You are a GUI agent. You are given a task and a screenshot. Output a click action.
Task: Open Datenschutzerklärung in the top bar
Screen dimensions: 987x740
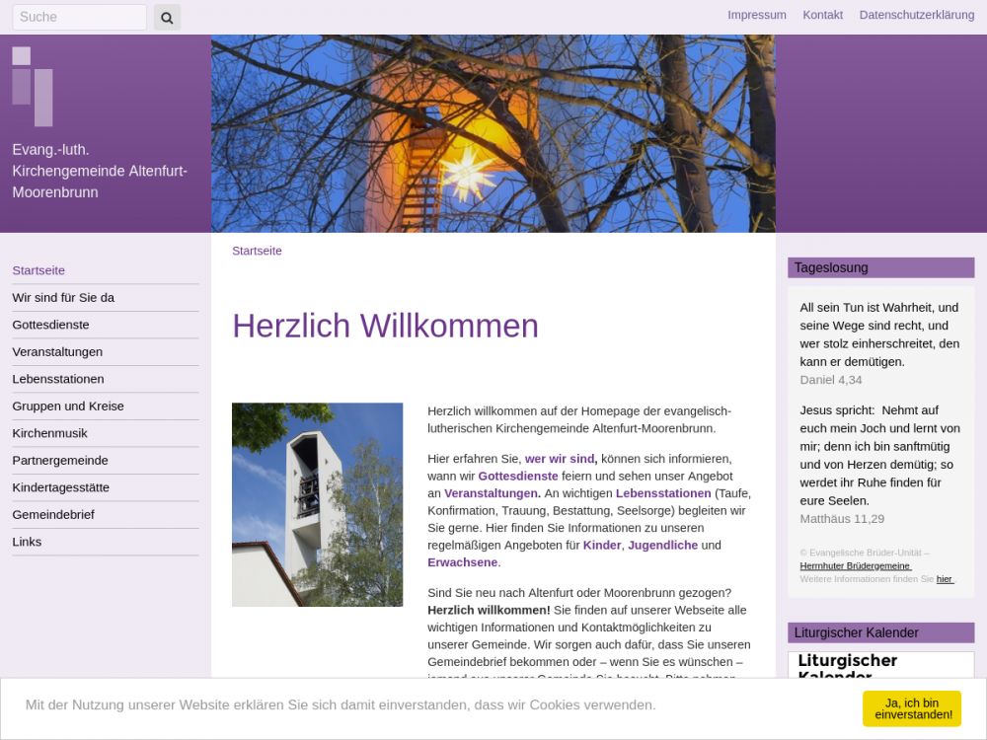click(x=916, y=15)
